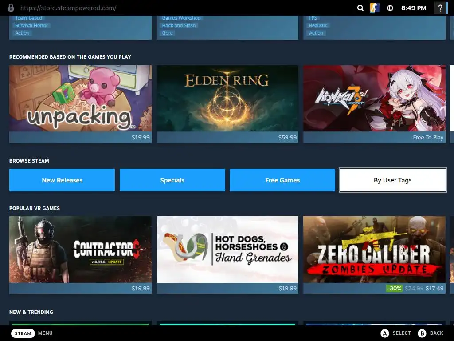Image resolution: width=454 pixels, height=341 pixels.
Task: Select the Recommended Based On Games You Play heading
Action: [70, 57]
